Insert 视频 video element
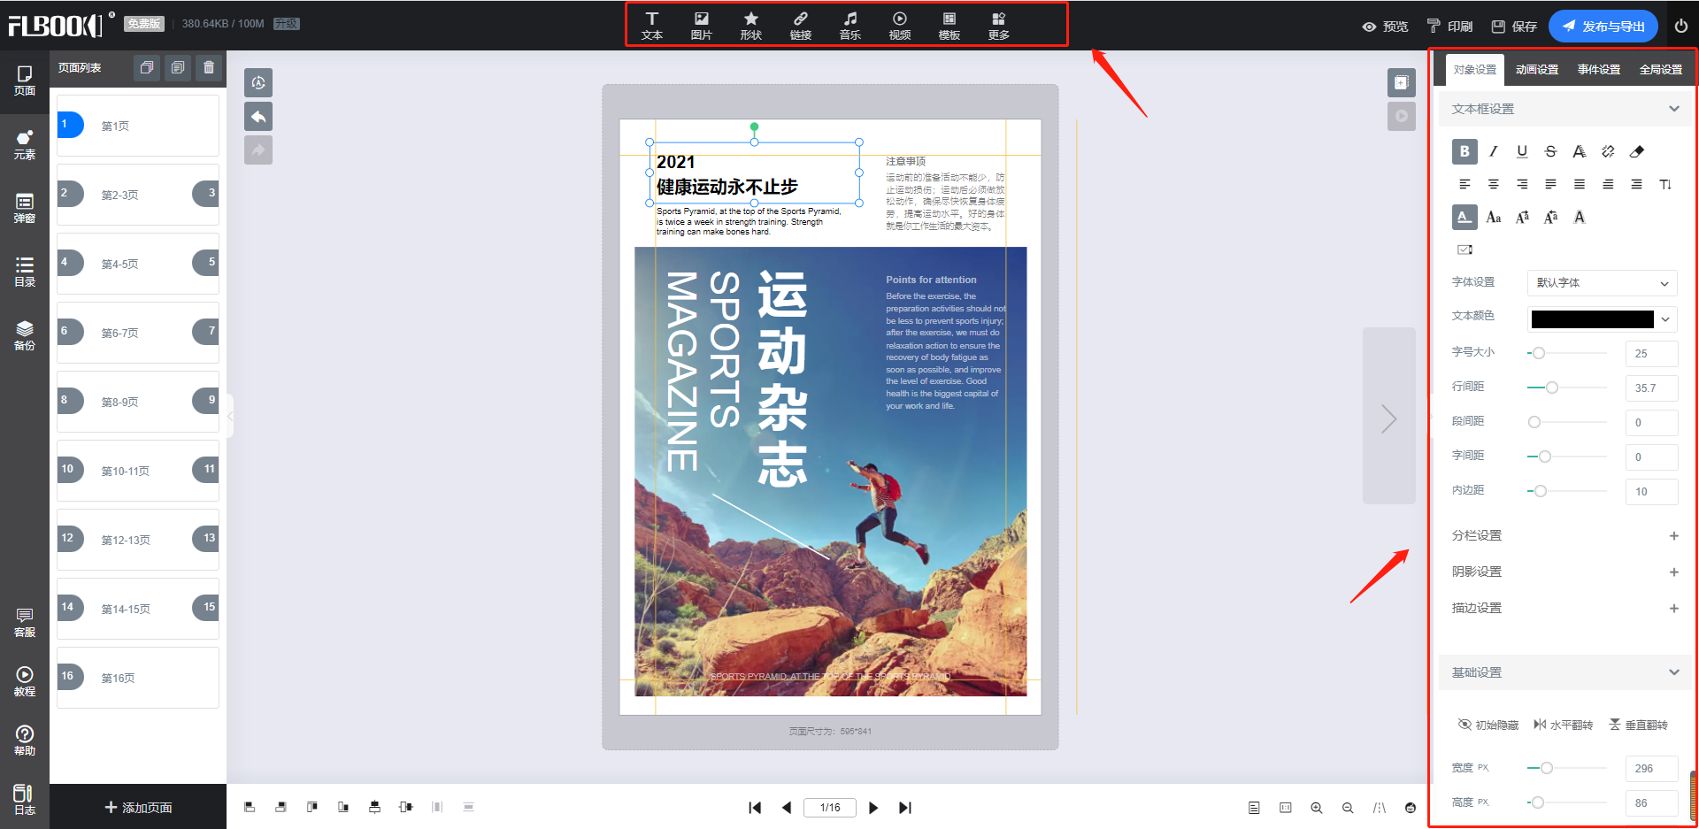The height and width of the screenshot is (829, 1699). pos(900,26)
